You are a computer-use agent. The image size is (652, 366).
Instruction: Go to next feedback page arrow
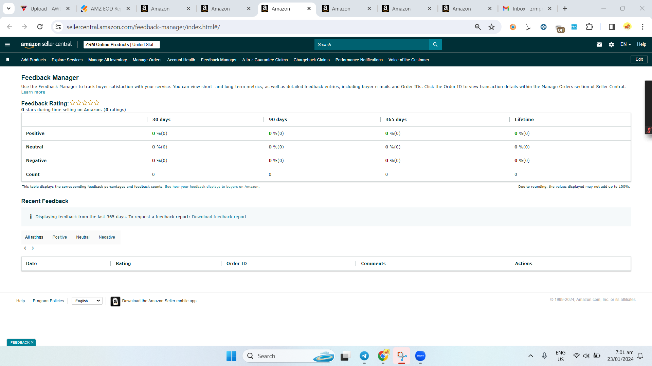[x=33, y=248]
